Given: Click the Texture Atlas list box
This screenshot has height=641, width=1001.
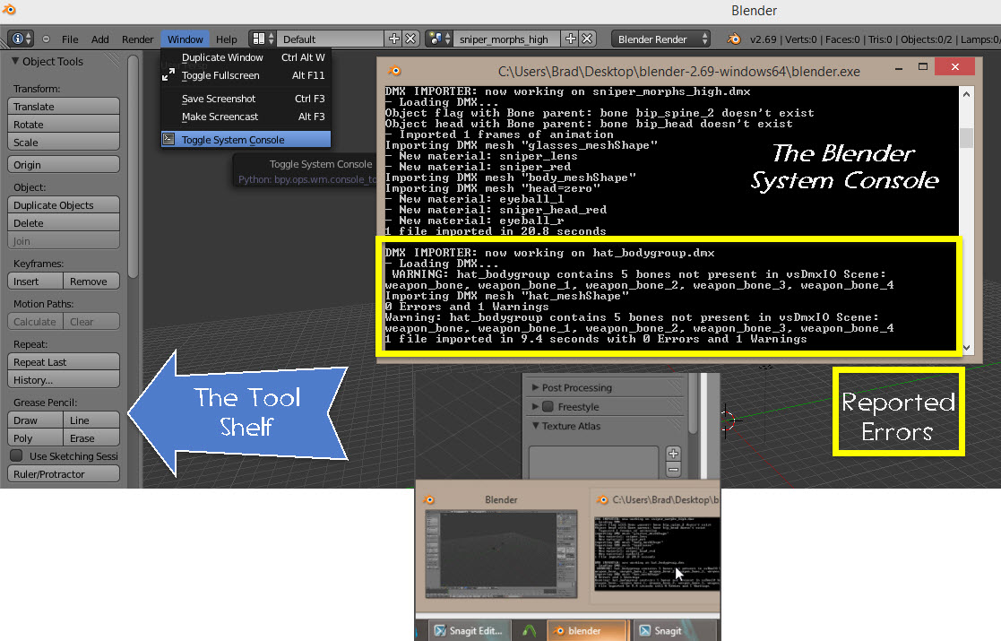Looking at the screenshot, I should click(x=594, y=463).
